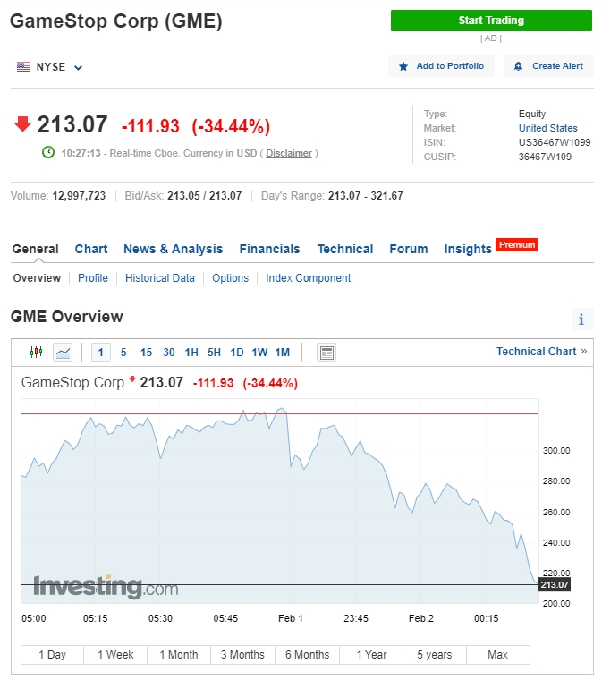The width and height of the screenshot is (602, 680).
Task: Select 5 minute chart interval
Action: pyautogui.click(x=123, y=353)
